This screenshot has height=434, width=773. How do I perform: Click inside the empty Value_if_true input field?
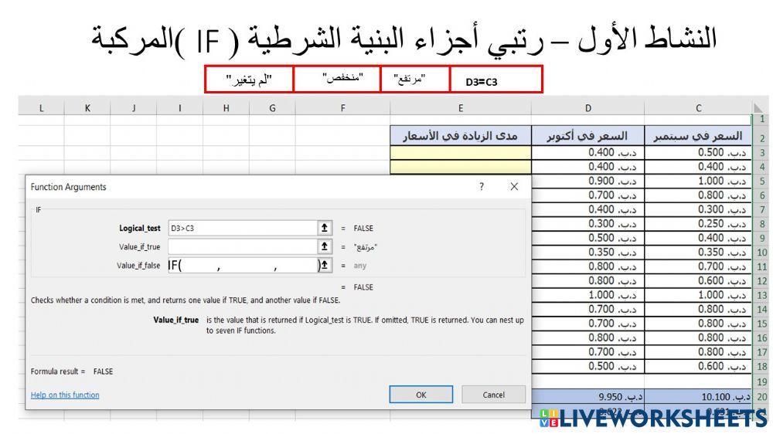coord(243,246)
